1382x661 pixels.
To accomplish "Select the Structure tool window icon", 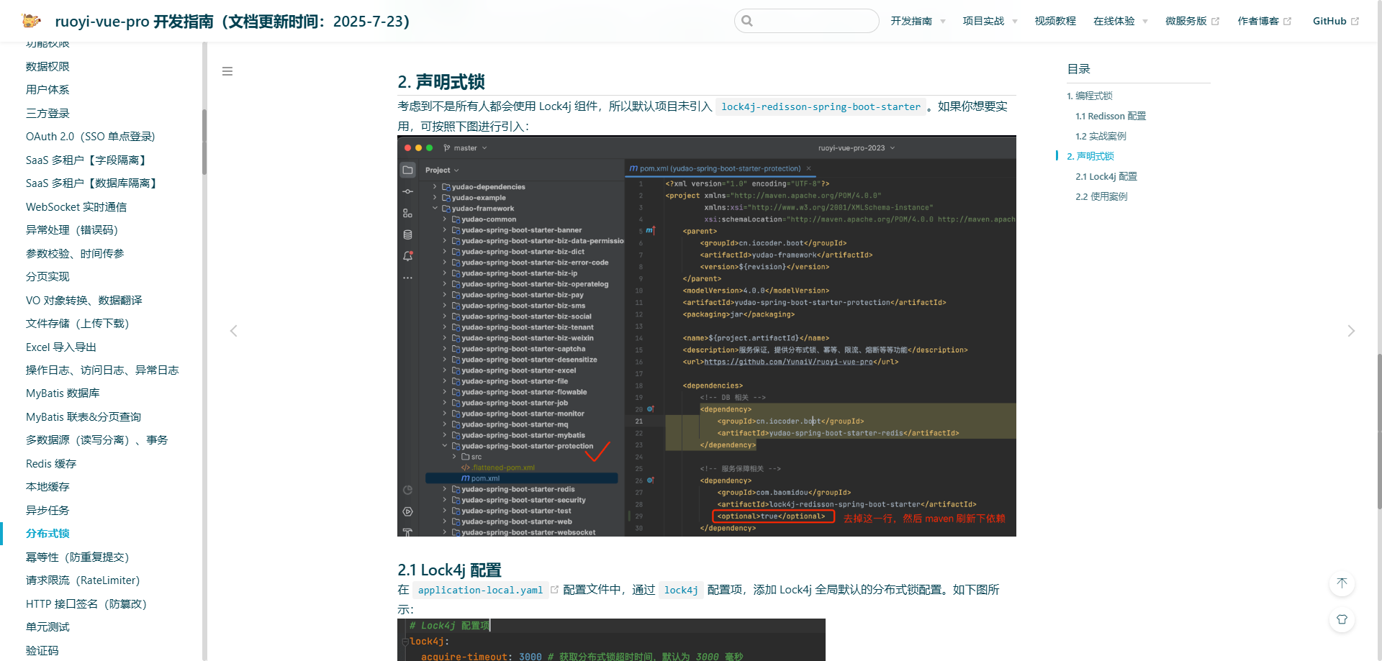I will click(x=407, y=213).
